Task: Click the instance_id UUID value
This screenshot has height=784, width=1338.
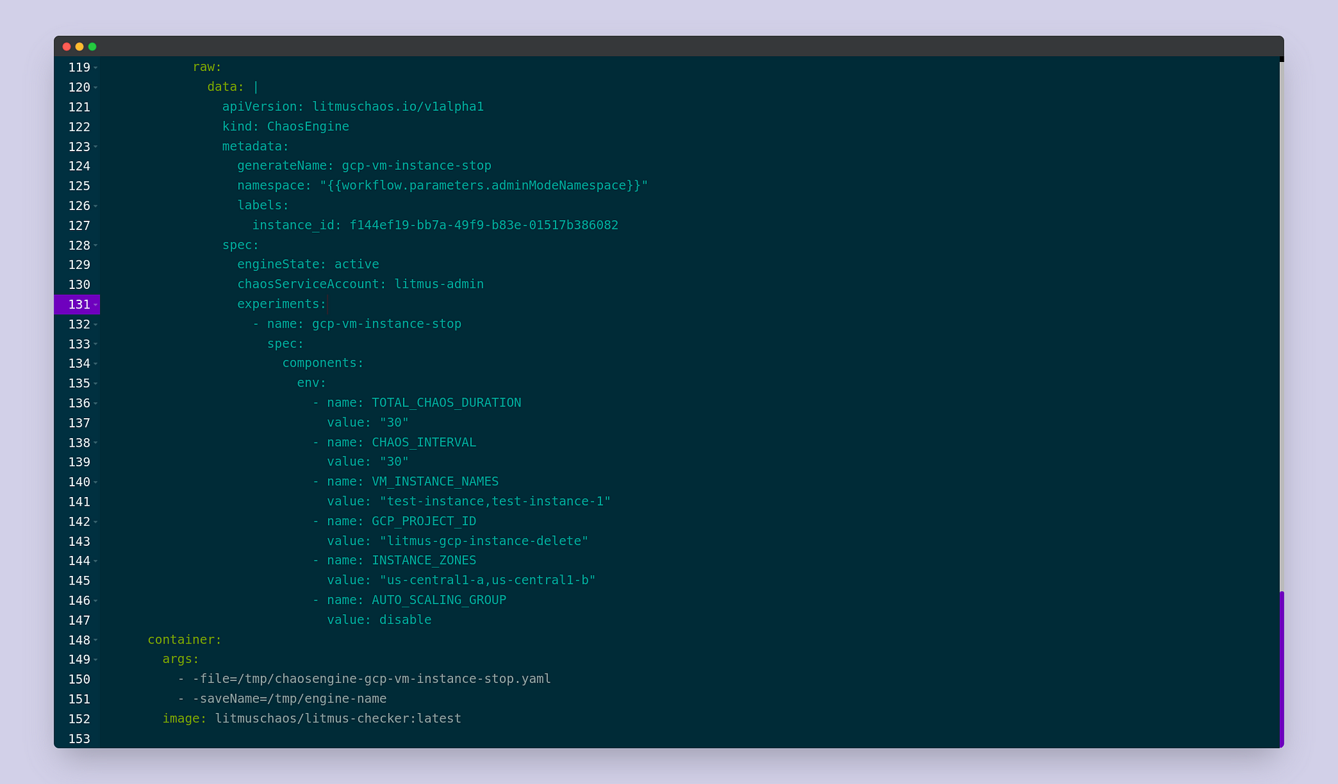Action: point(484,225)
